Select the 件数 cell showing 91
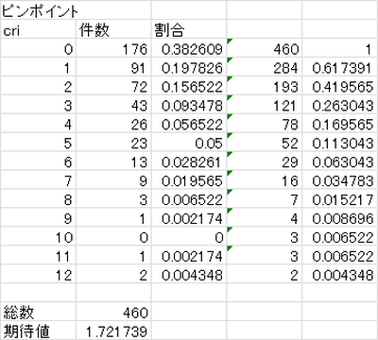Viewport: 378px width, 340px height. point(113,67)
